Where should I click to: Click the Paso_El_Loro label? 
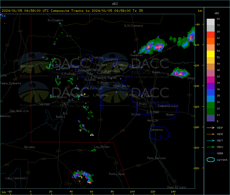pos(177,187)
